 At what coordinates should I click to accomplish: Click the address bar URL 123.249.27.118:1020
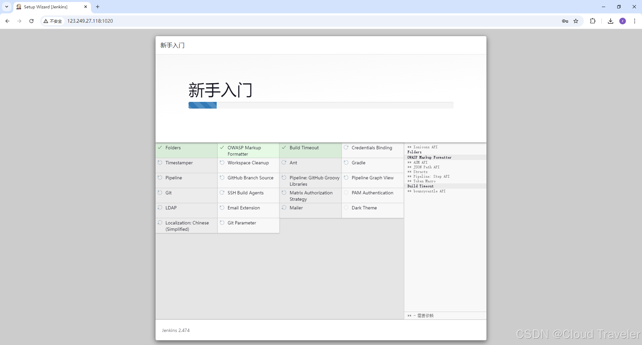point(90,21)
